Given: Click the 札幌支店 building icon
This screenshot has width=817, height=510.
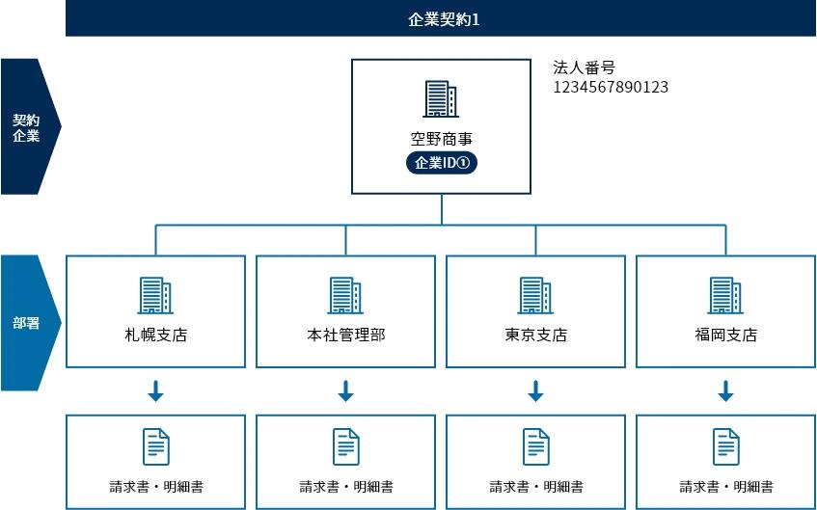Looking at the screenshot, I should click(155, 295).
